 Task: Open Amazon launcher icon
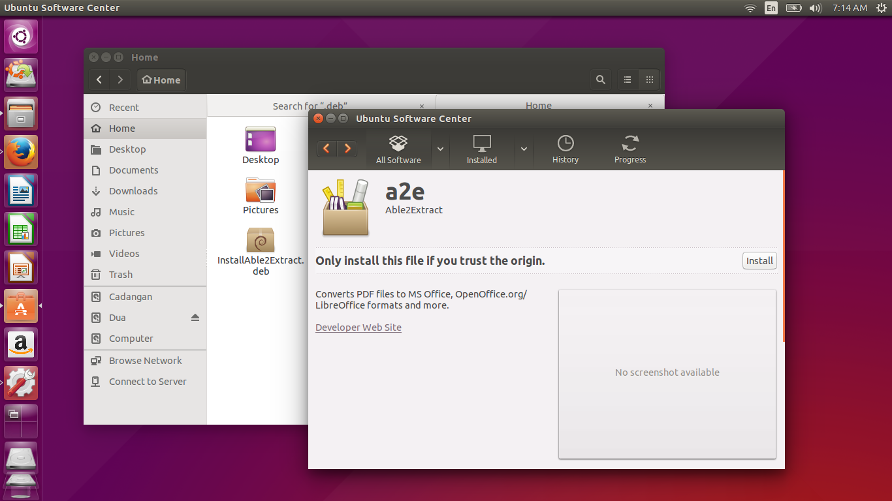coord(22,344)
